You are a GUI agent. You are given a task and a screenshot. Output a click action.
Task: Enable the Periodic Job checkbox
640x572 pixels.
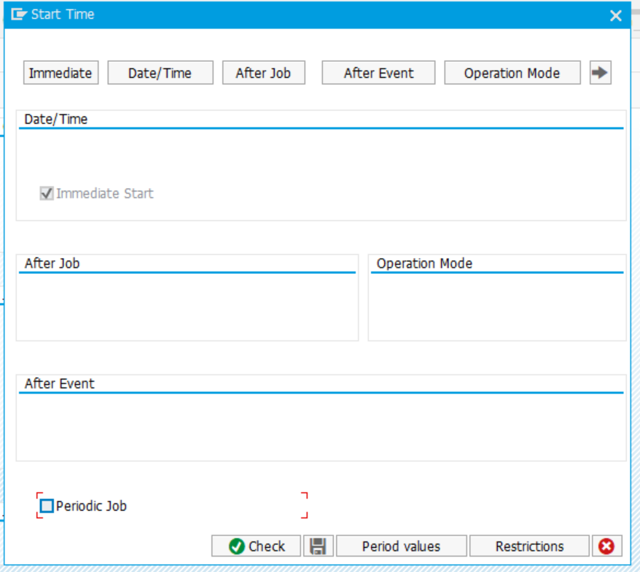pos(47,506)
